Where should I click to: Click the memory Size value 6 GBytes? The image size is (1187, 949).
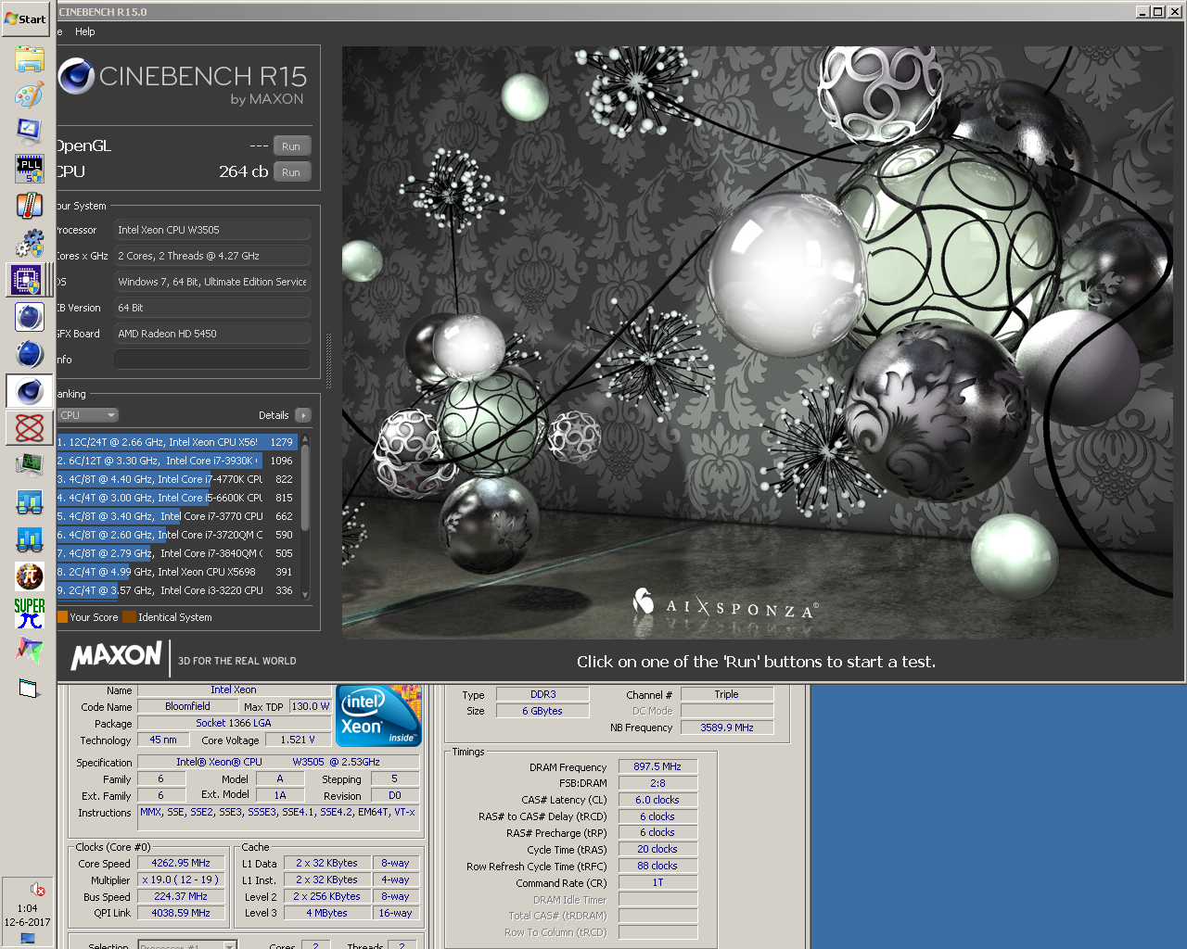[x=543, y=711]
